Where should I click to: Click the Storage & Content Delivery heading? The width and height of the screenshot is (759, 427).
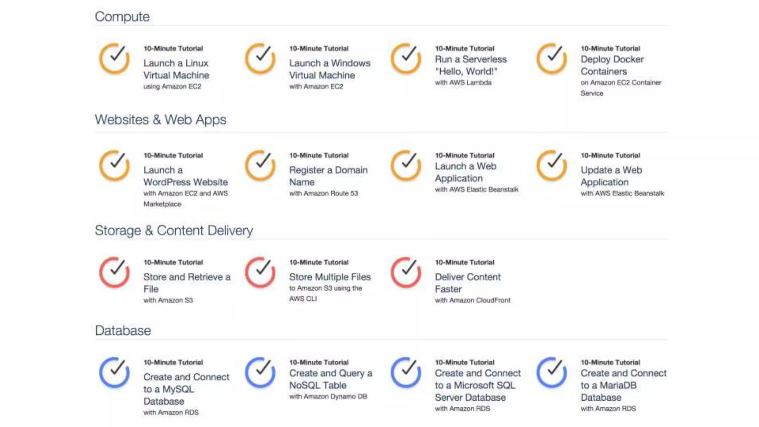[174, 231]
